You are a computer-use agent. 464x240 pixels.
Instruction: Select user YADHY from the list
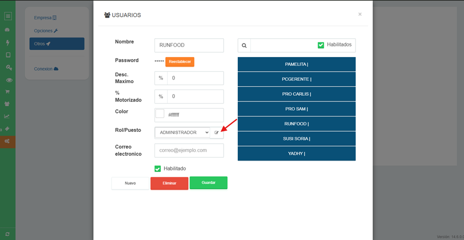[296, 153]
